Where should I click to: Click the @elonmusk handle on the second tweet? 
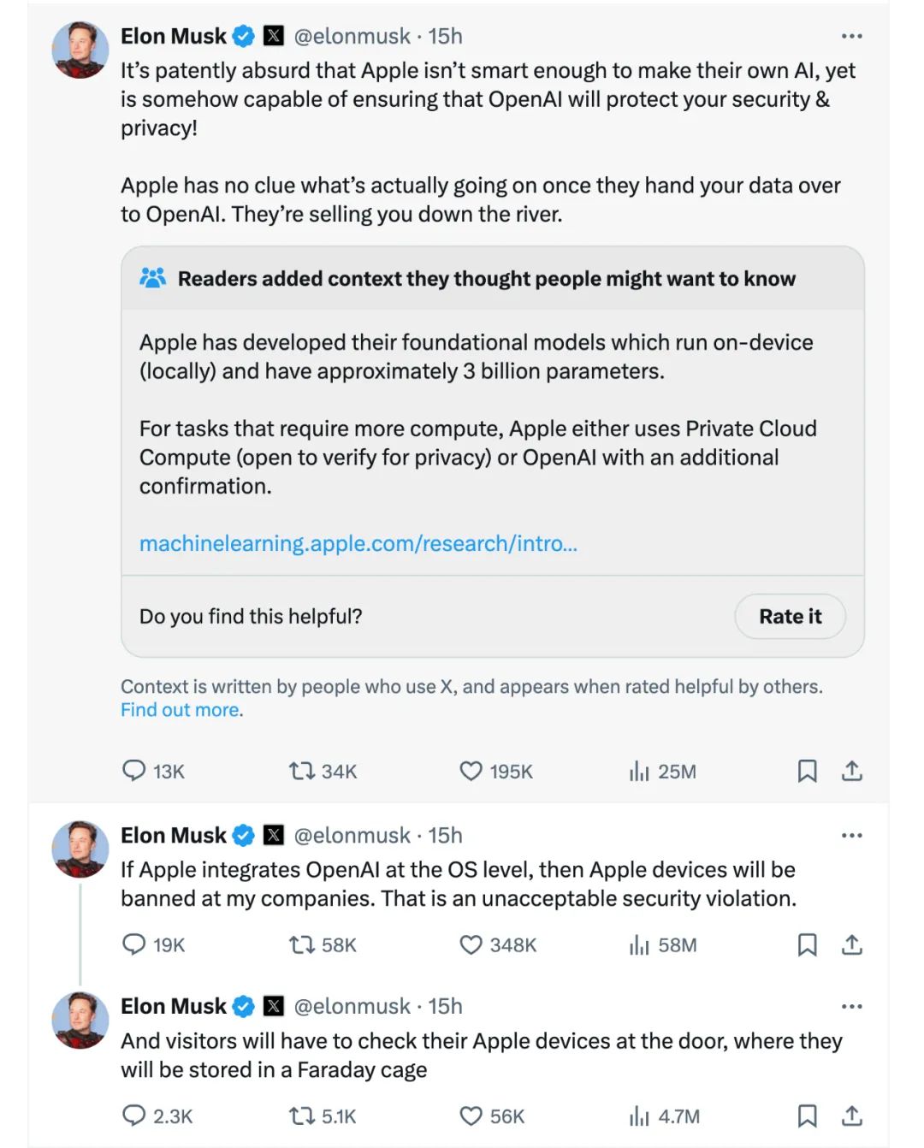(352, 835)
